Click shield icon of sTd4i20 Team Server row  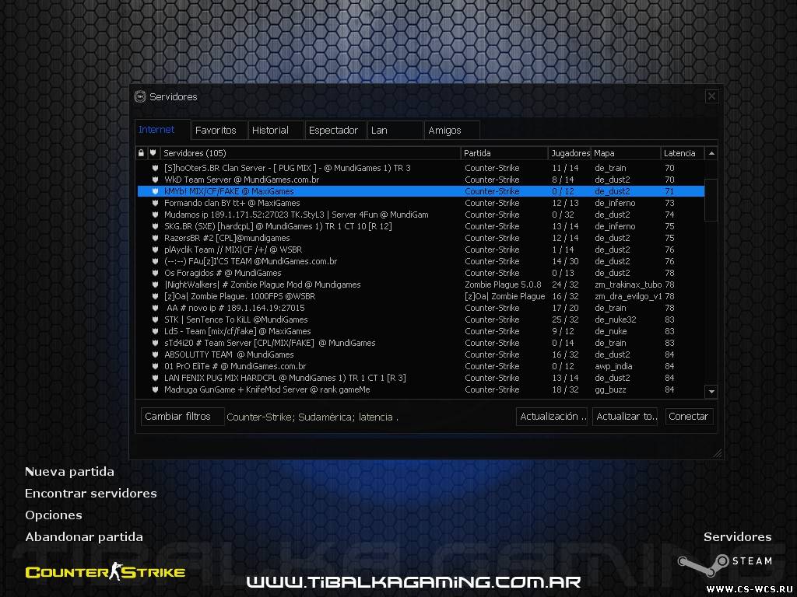click(156, 343)
